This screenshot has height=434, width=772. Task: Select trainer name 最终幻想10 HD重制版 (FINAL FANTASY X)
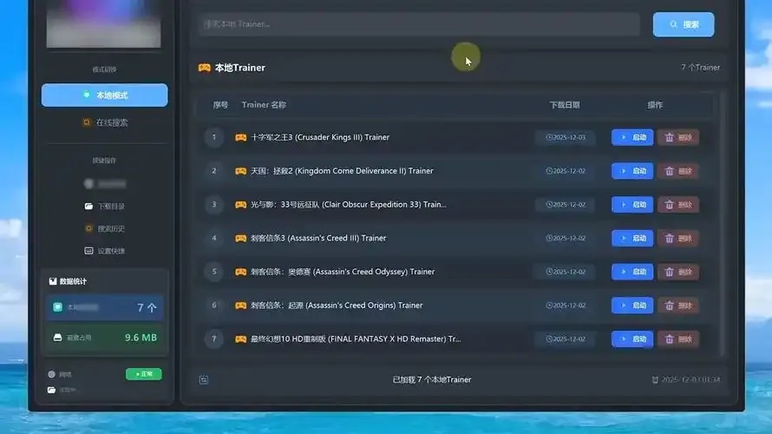pyautogui.click(x=356, y=339)
